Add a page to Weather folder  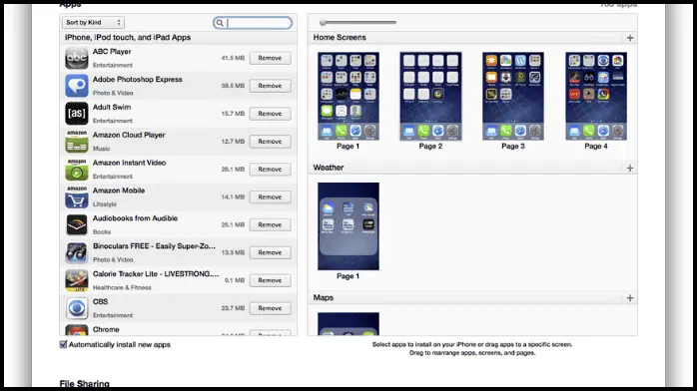[630, 168]
